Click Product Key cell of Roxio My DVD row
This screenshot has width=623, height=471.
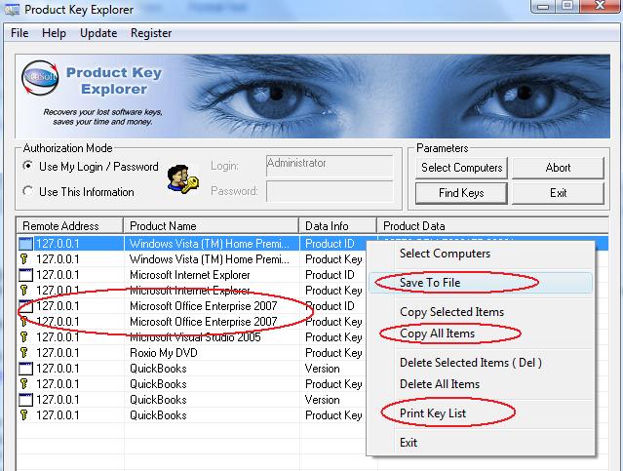point(333,353)
